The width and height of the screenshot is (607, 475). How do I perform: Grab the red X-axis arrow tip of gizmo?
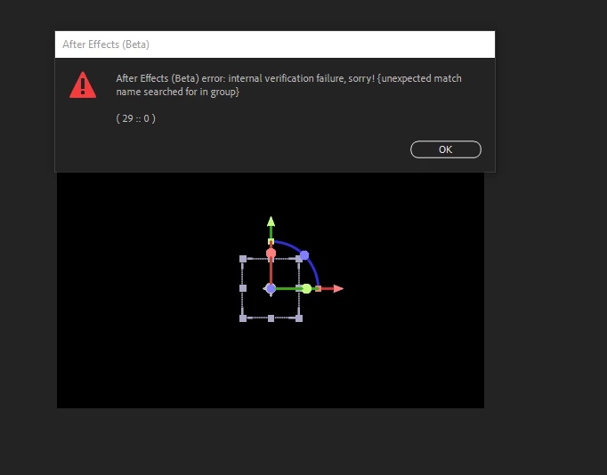tap(338, 288)
